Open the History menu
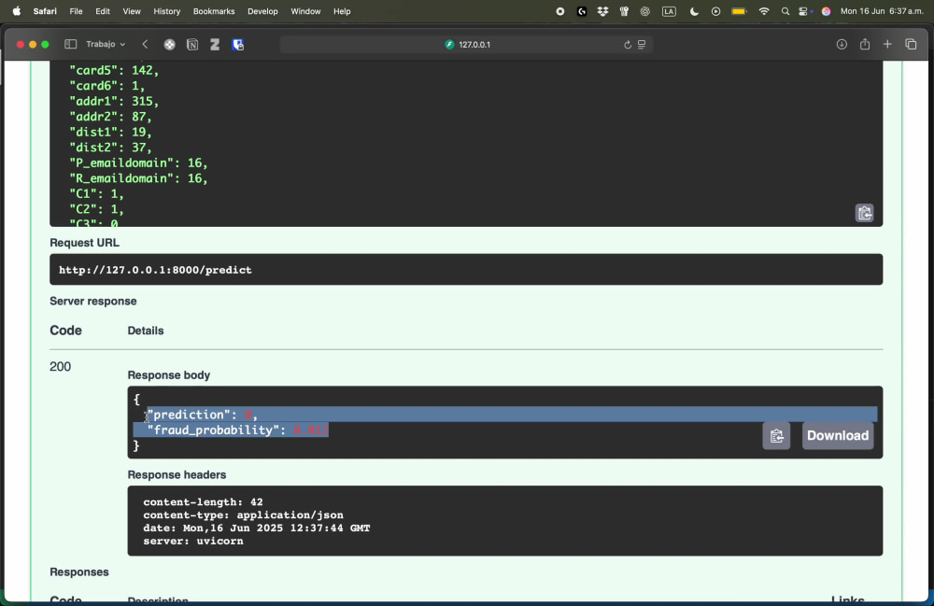 click(x=167, y=11)
